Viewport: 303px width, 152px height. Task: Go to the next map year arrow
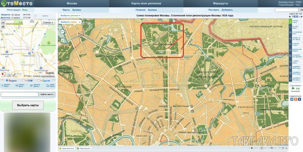[x=301, y=17]
